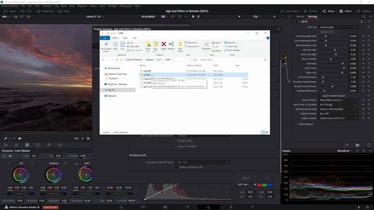The image size is (374, 210).
Task: Click the General Contrast Power slider
Action: [333, 86]
